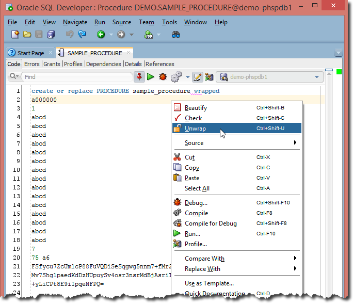Open the Forward button history dropdown arrow

click(132, 35)
